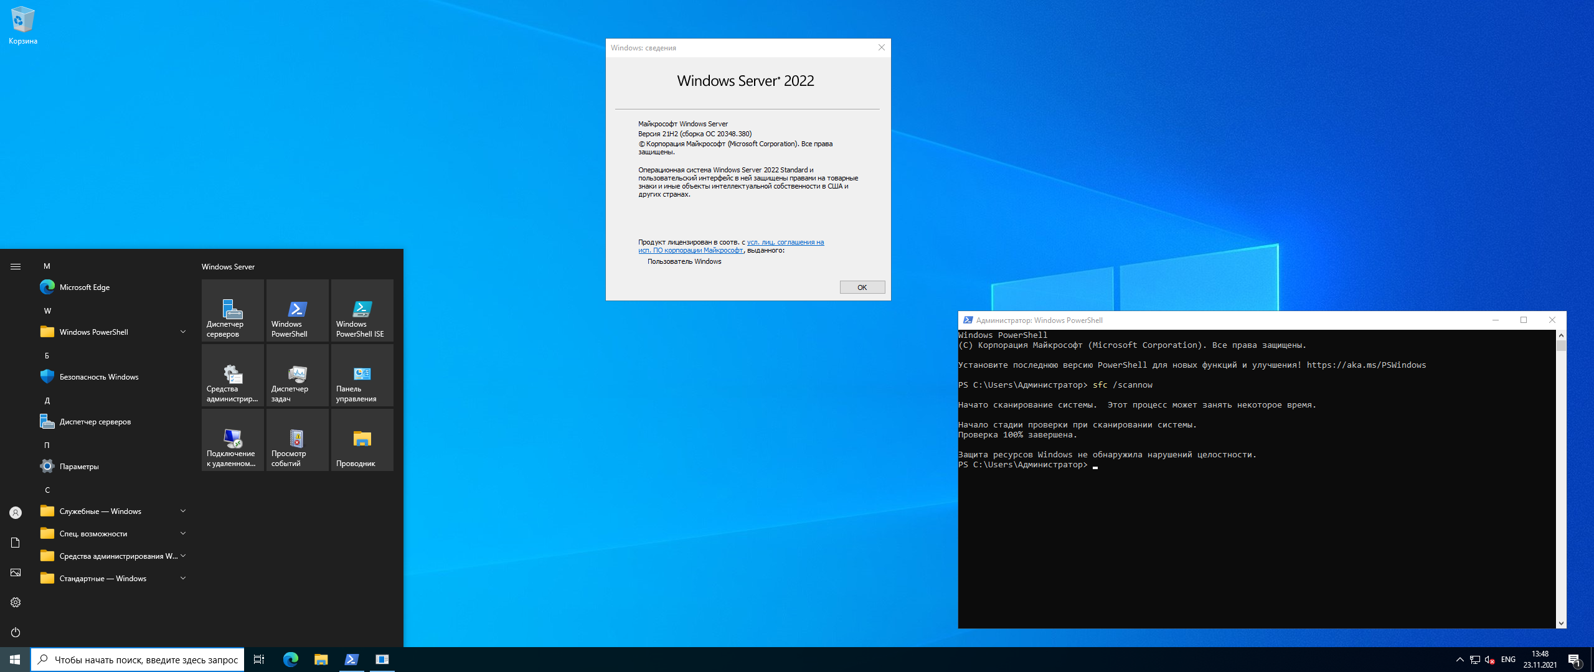Show hidden tray icons chevron
This screenshot has width=1594, height=672.
click(1460, 660)
